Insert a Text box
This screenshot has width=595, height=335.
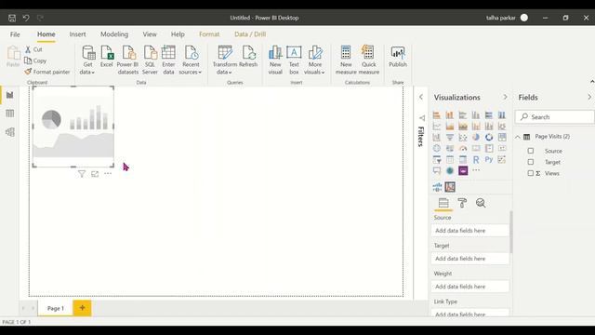pos(294,60)
